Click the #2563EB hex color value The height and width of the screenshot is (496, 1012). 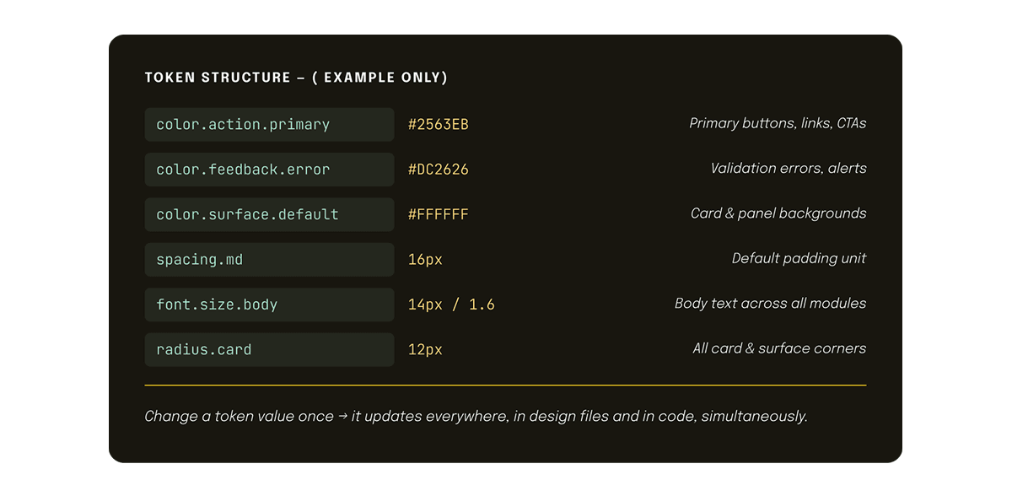click(x=438, y=125)
